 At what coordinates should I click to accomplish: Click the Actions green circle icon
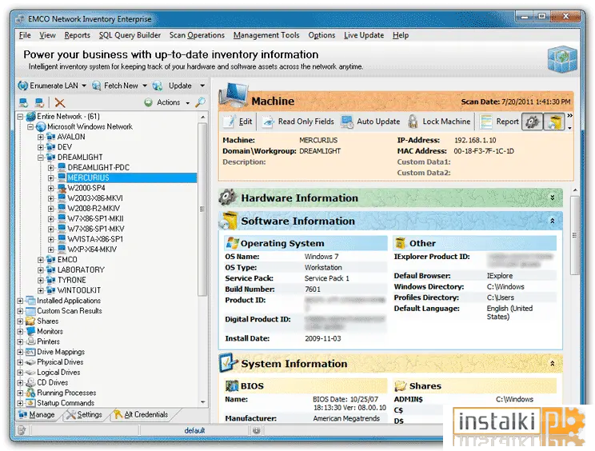coord(149,102)
